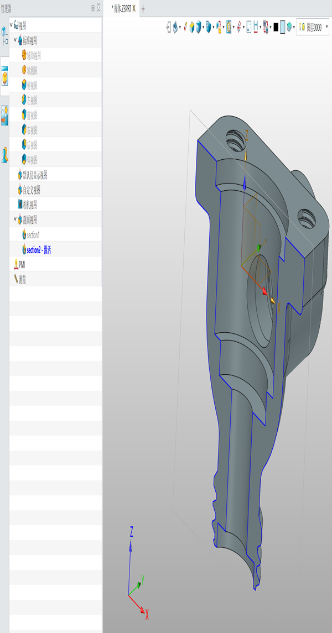Click the exit icon at toolbar start
The image size is (332, 633).
169,27
